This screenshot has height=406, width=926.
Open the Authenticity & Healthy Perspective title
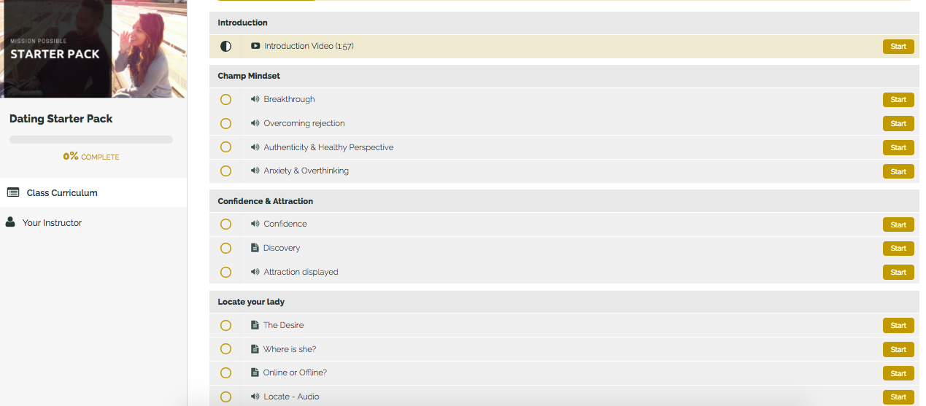(x=328, y=147)
